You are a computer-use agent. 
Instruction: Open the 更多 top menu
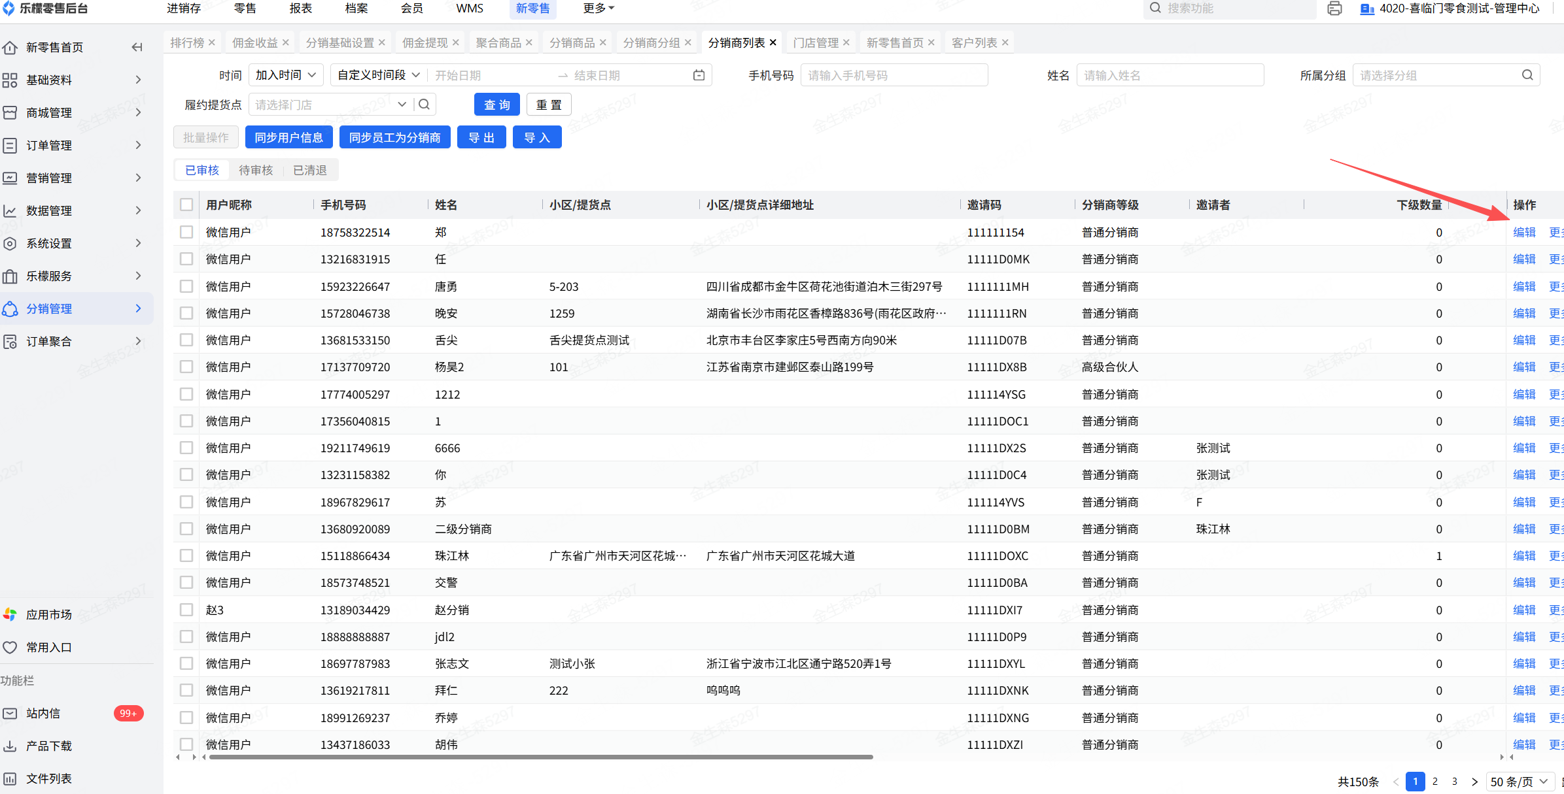(598, 8)
